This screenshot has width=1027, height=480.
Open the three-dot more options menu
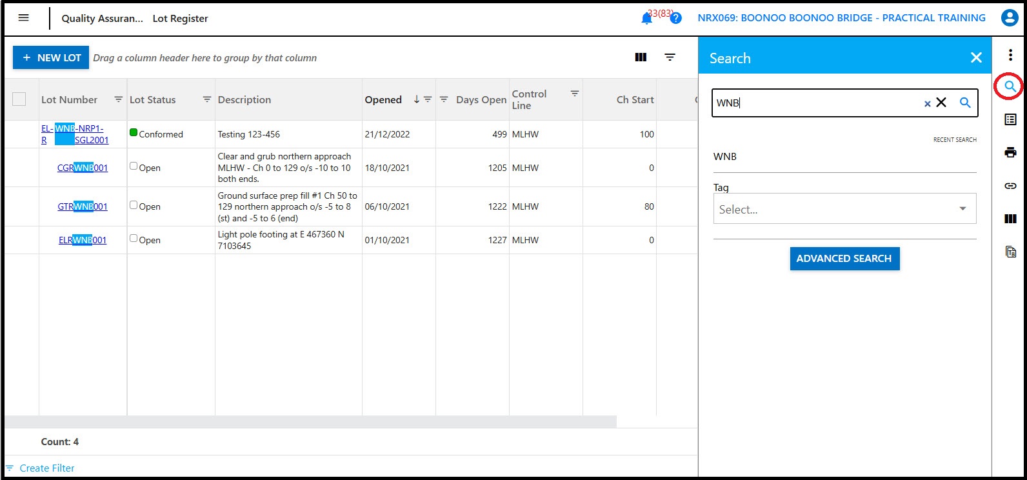click(x=1010, y=55)
